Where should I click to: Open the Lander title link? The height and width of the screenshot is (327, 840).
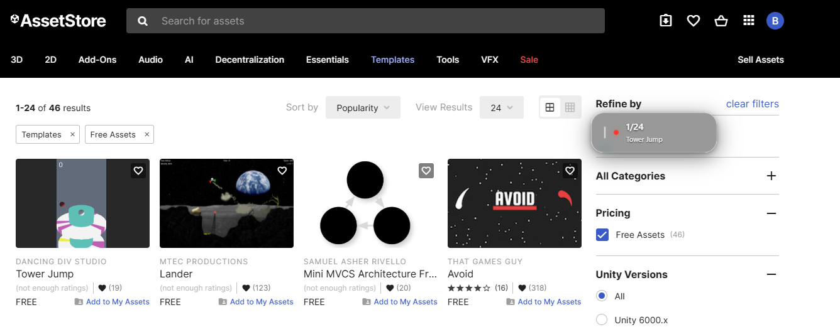pyautogui.click(x=176, y=274)
